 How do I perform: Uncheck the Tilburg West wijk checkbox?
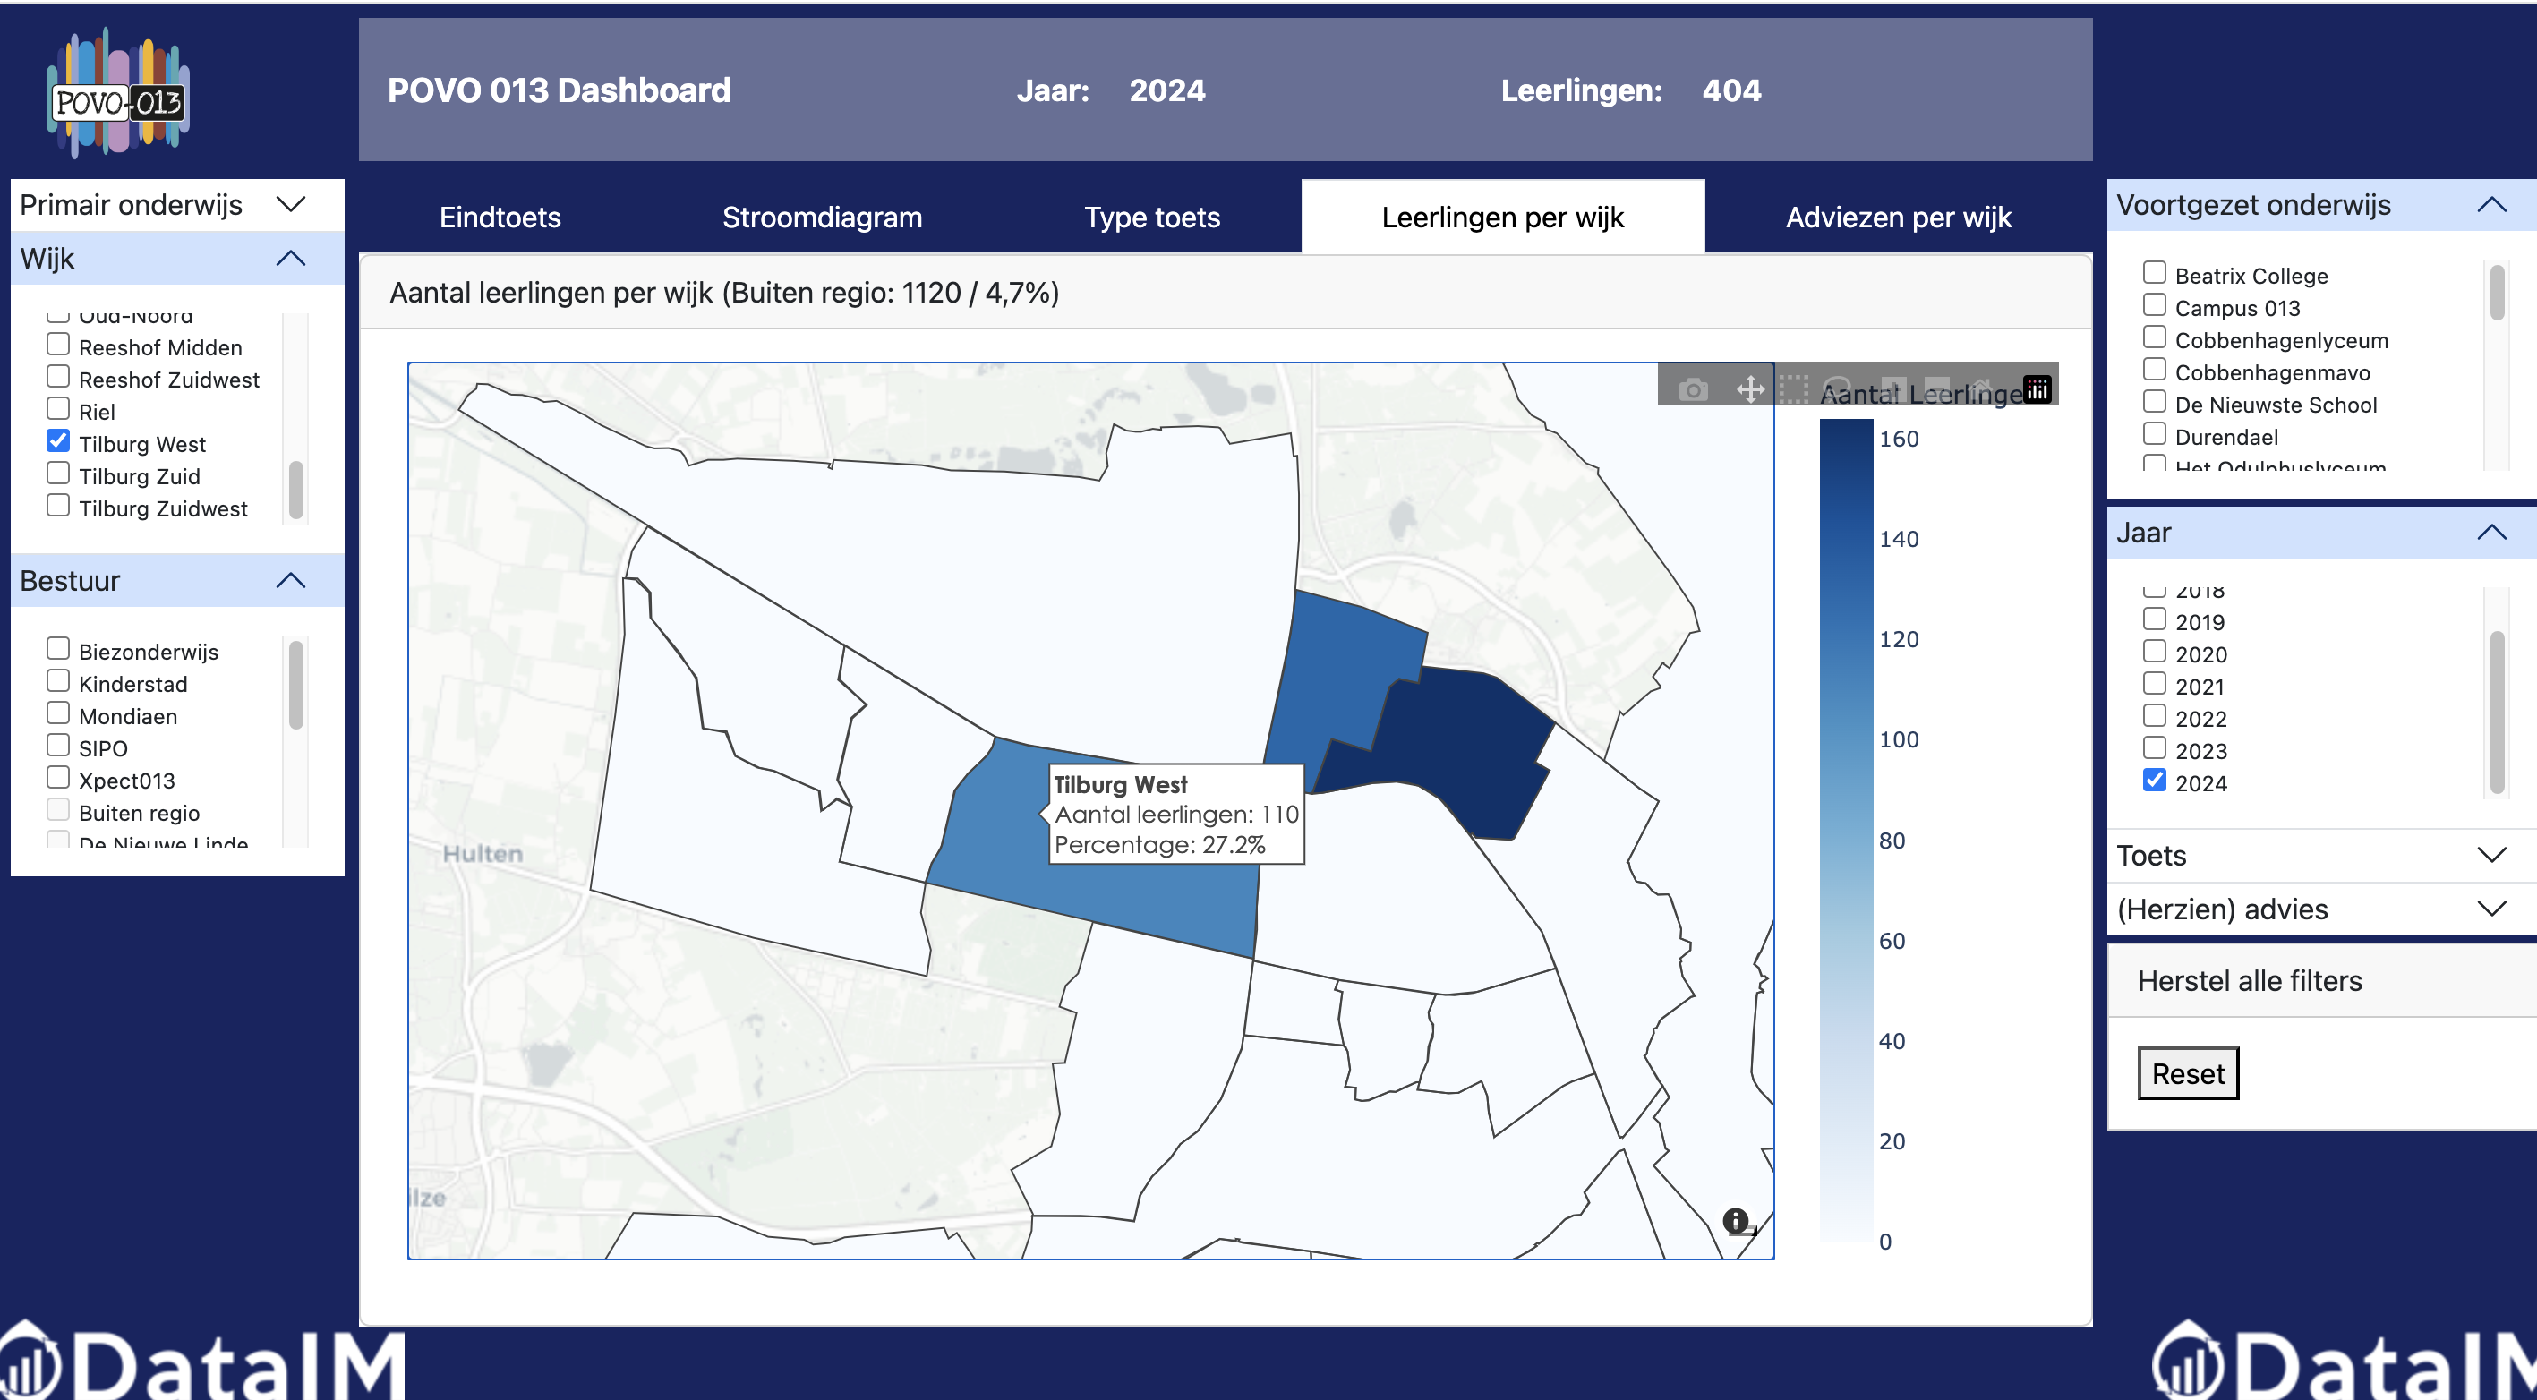[58, 441]
